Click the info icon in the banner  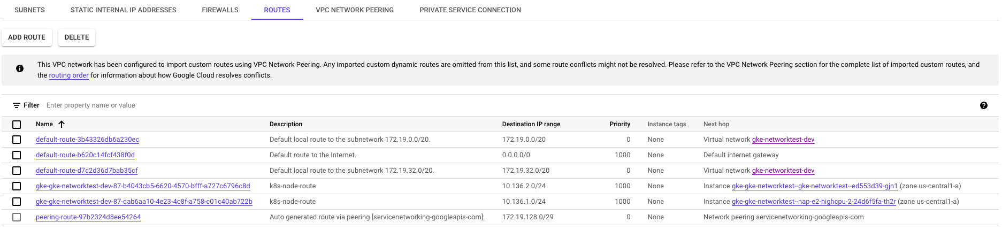tap(20, 68)
